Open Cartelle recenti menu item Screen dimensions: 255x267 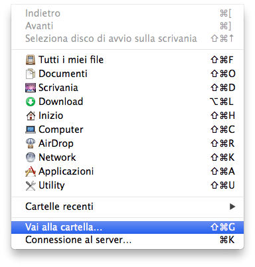pos(127,207)
